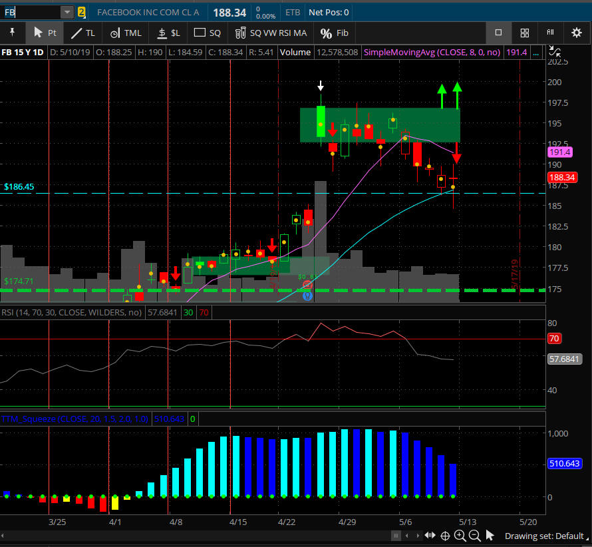Screen dimensions: 592x547
Task: Click the yellow link color box 2
Action: [82, 12]
